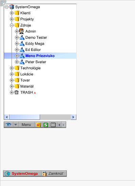135x186 pixels.
Task: Expand the Lokácie folder
Action: tap(12, 74)
